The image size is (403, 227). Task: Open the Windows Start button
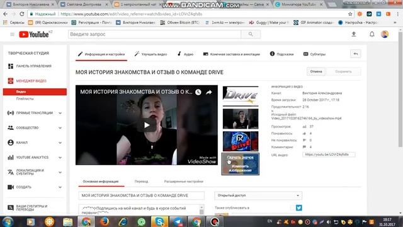pyautogui.click(x=8, y=221)
